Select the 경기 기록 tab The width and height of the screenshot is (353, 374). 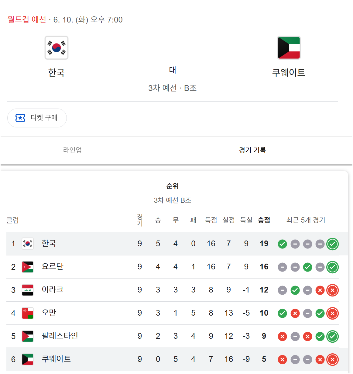click(252, 150)
